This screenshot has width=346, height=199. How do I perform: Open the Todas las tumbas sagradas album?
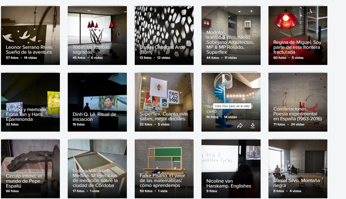click(x=97, y=36)
